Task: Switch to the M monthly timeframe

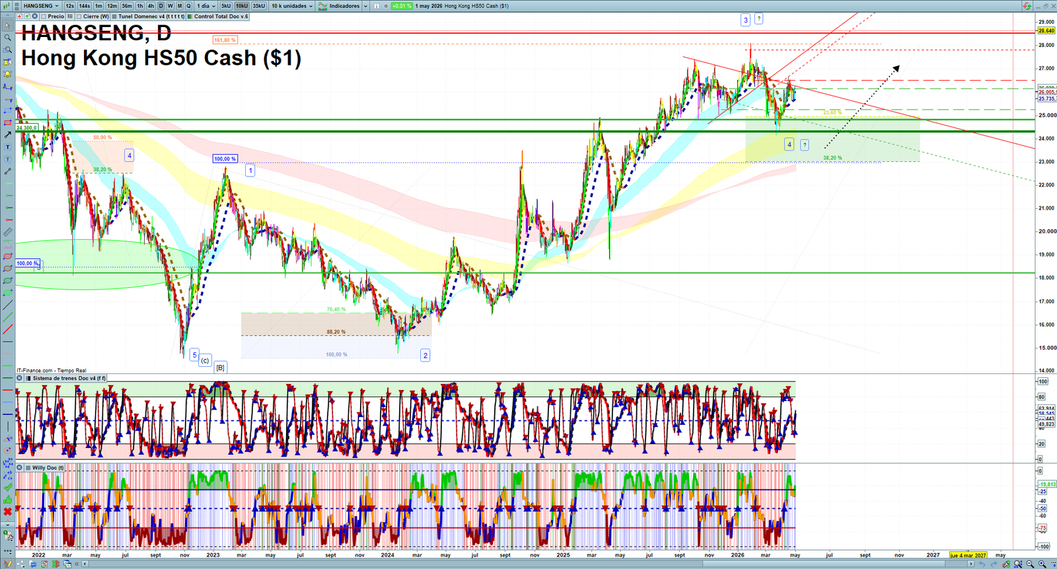Action: (180, 6)
